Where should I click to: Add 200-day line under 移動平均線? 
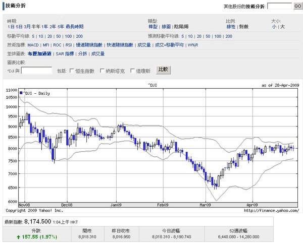pyautogui.click(x=79, y=36)
